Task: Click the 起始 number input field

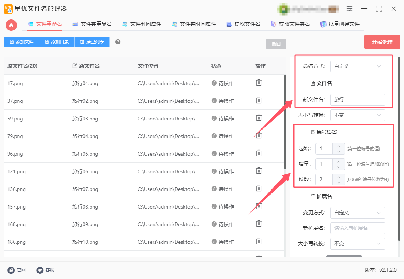Action: (324, 149)
